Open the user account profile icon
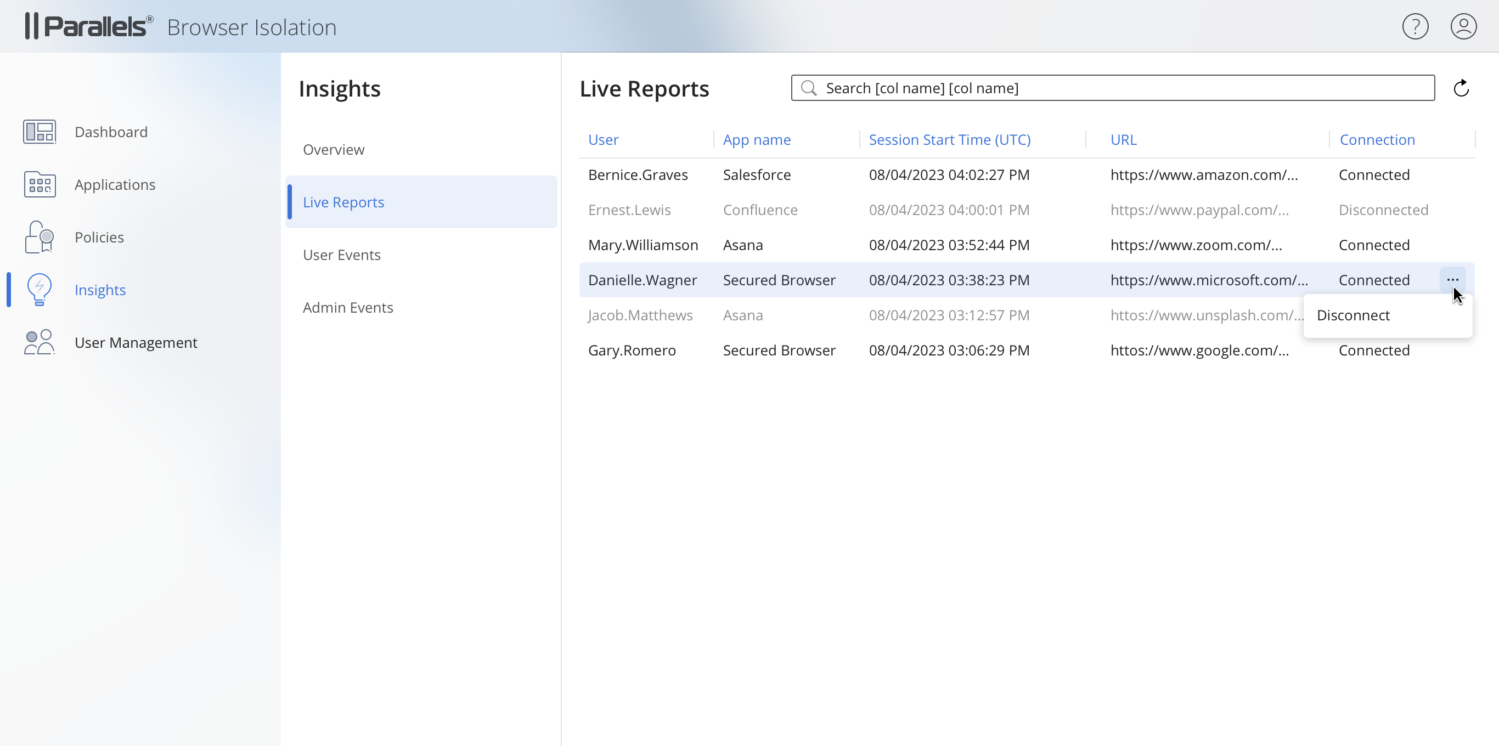This screenshot has width=1499, height=746. [x=1463, y=27]
